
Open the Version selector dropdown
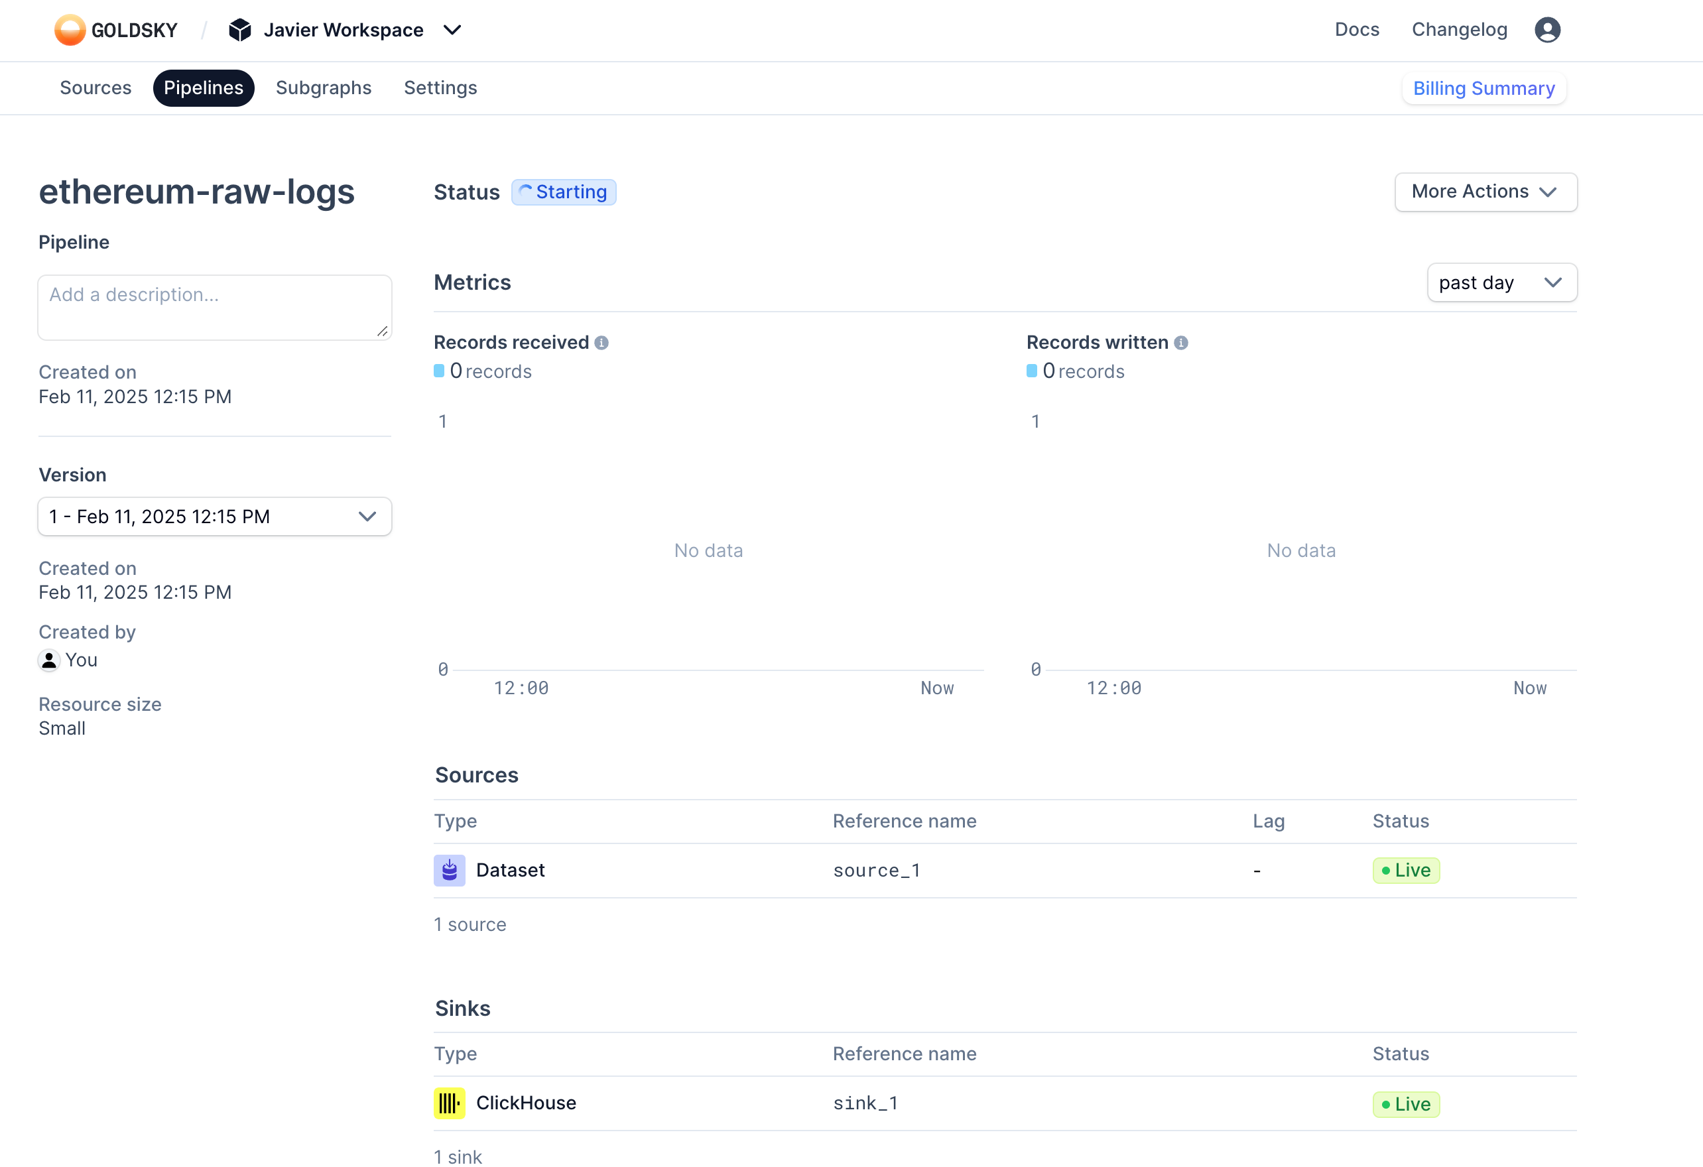pos(214,517)
